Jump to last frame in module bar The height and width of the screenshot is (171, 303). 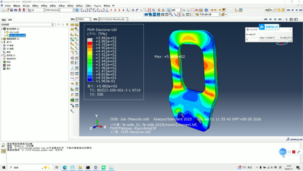point(280,19)
